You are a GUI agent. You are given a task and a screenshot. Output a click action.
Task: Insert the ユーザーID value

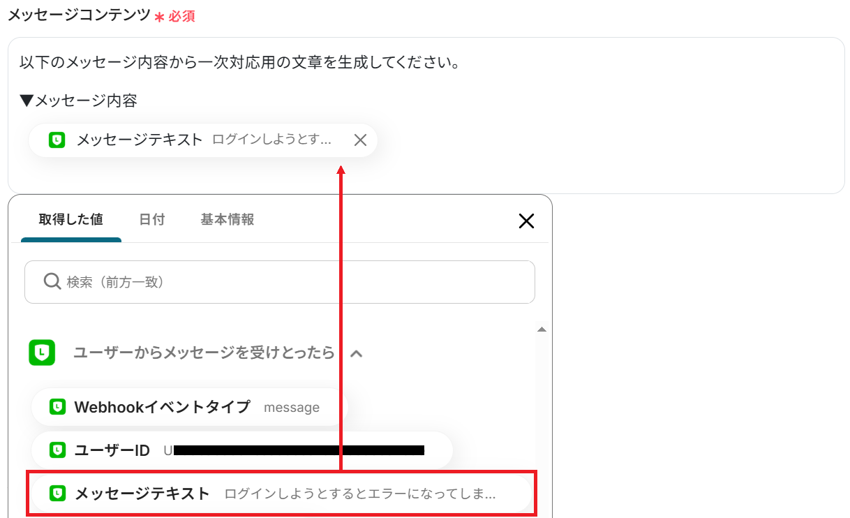[x=241, y=450]
